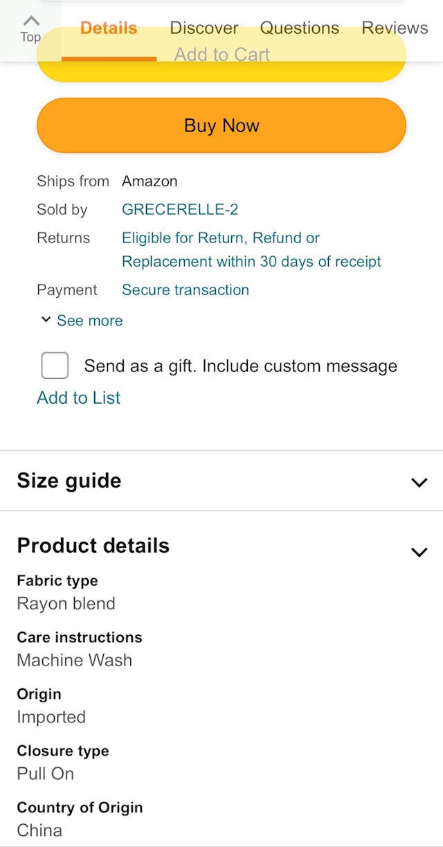
Task: Open the GRECERELLE-2 seller page
Action: pos(180,209)
